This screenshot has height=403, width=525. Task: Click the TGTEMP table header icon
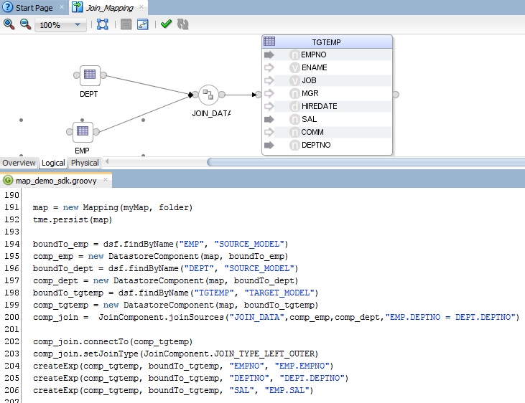pyautogui.click(x=269, y=42)
